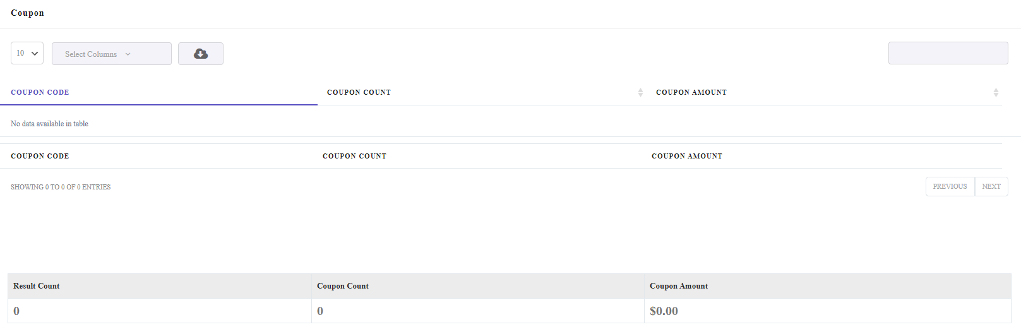Select the Result Count summary header
The width and height of the screenshot is (1021, 334).
pos(37,286)
